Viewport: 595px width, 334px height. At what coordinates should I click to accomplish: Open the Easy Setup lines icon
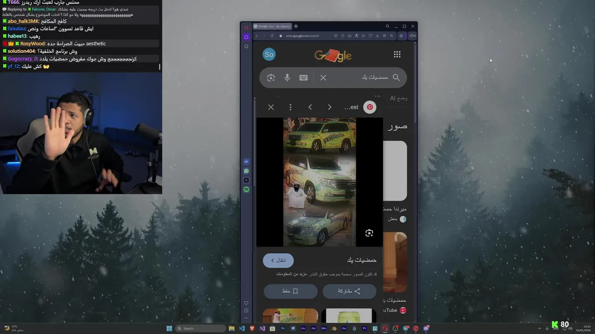tap(384, 36)
